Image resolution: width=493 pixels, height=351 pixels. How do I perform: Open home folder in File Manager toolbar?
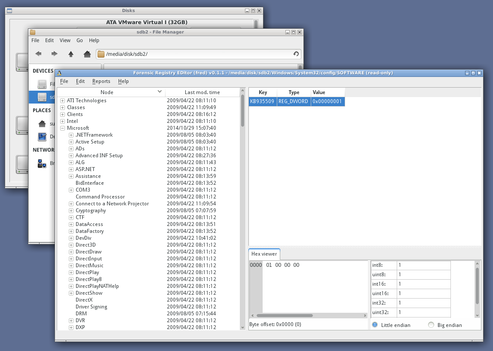pos(87,54)
